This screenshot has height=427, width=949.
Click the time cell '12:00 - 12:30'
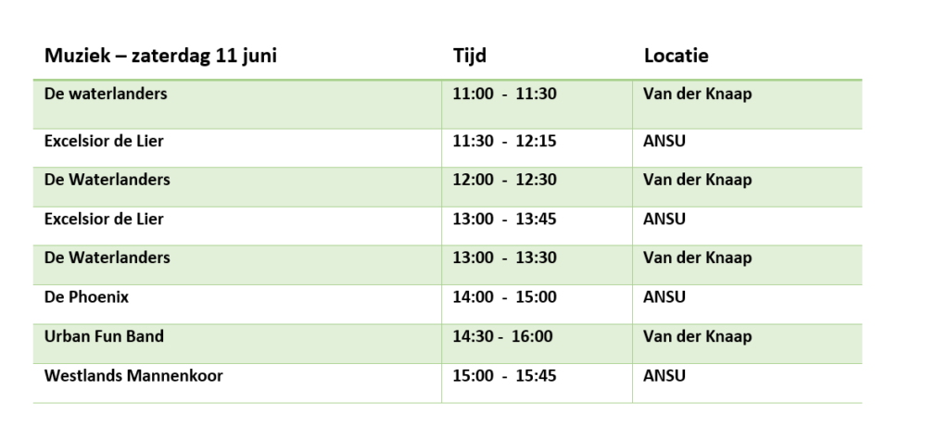click(x=505, y=180)
